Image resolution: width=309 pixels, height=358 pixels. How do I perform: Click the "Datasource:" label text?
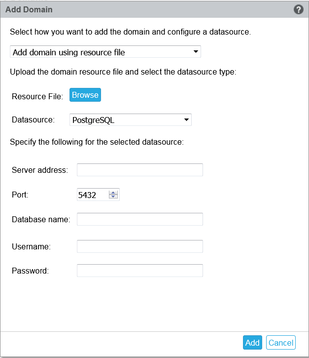(x=32, y=119)
